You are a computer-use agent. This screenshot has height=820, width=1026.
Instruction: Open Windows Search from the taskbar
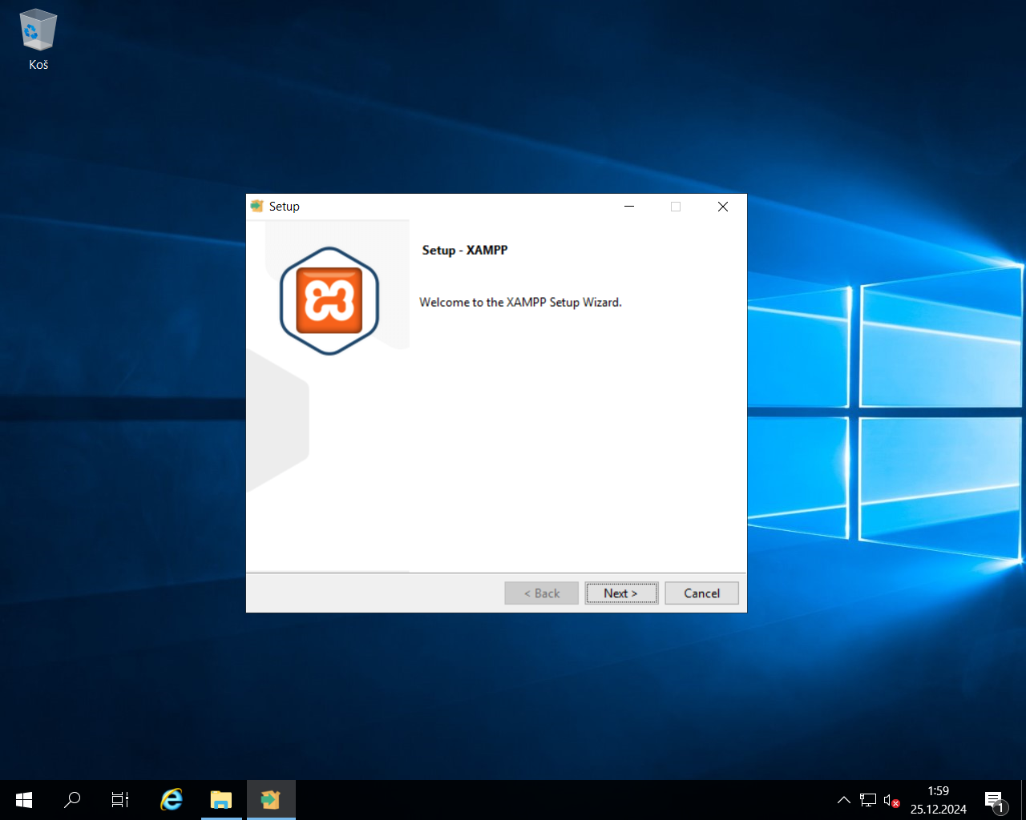[x=72, y=799]
